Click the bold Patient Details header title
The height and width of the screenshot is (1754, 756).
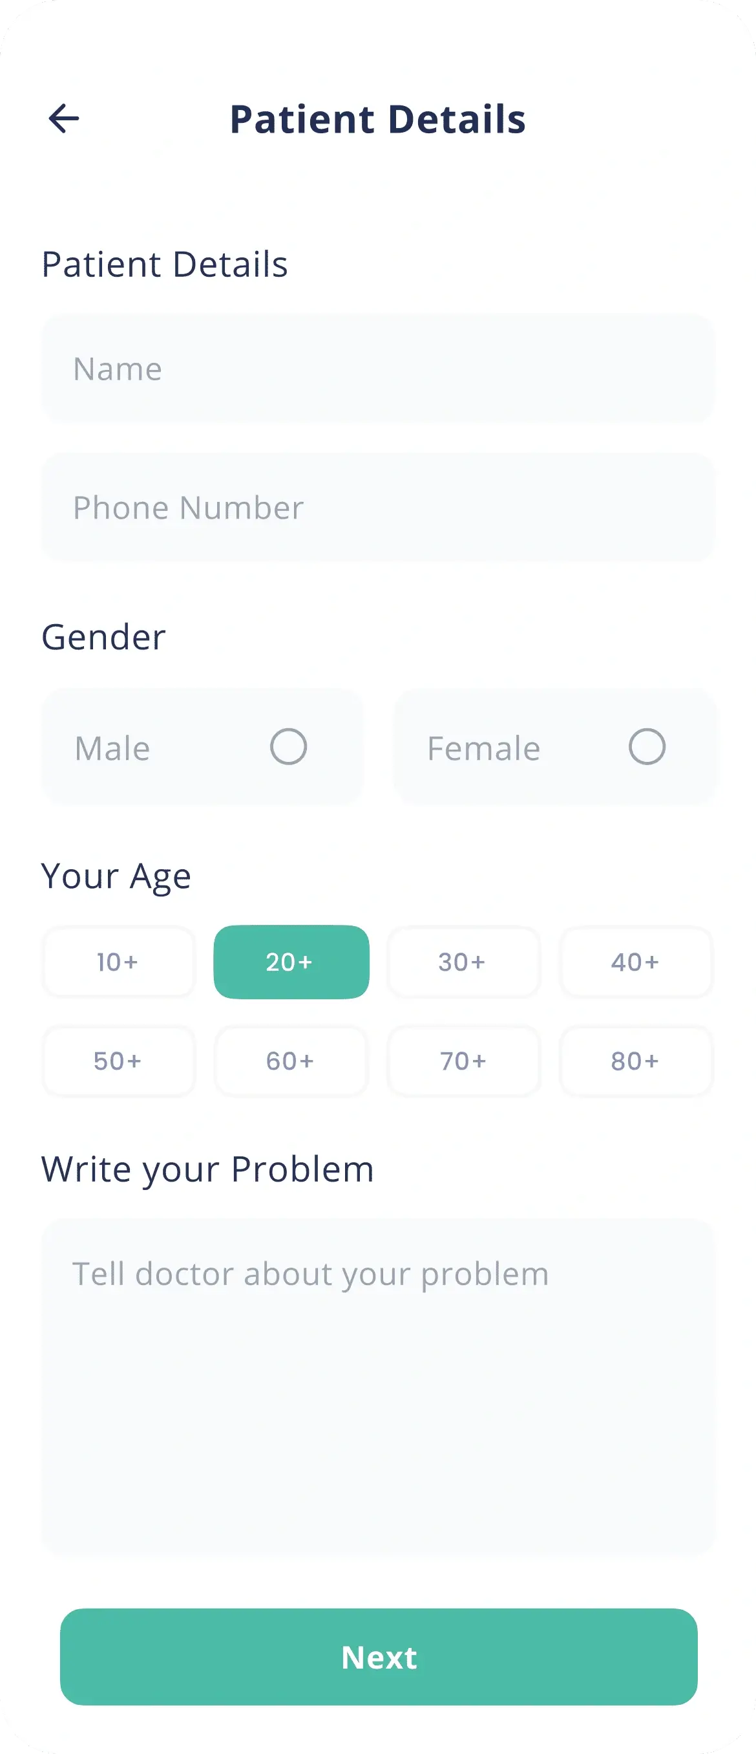377,119
